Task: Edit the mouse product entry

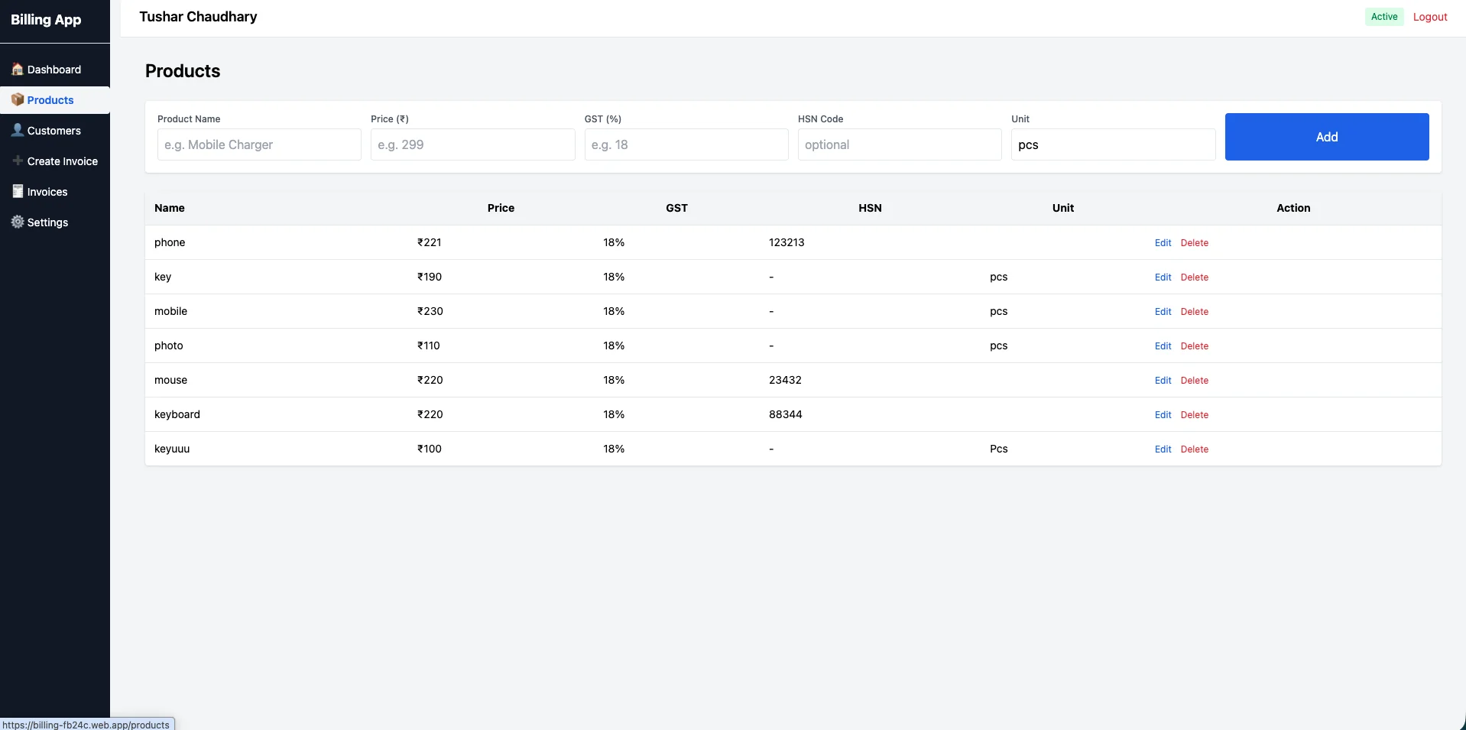Action: [x=1163, y=380]
